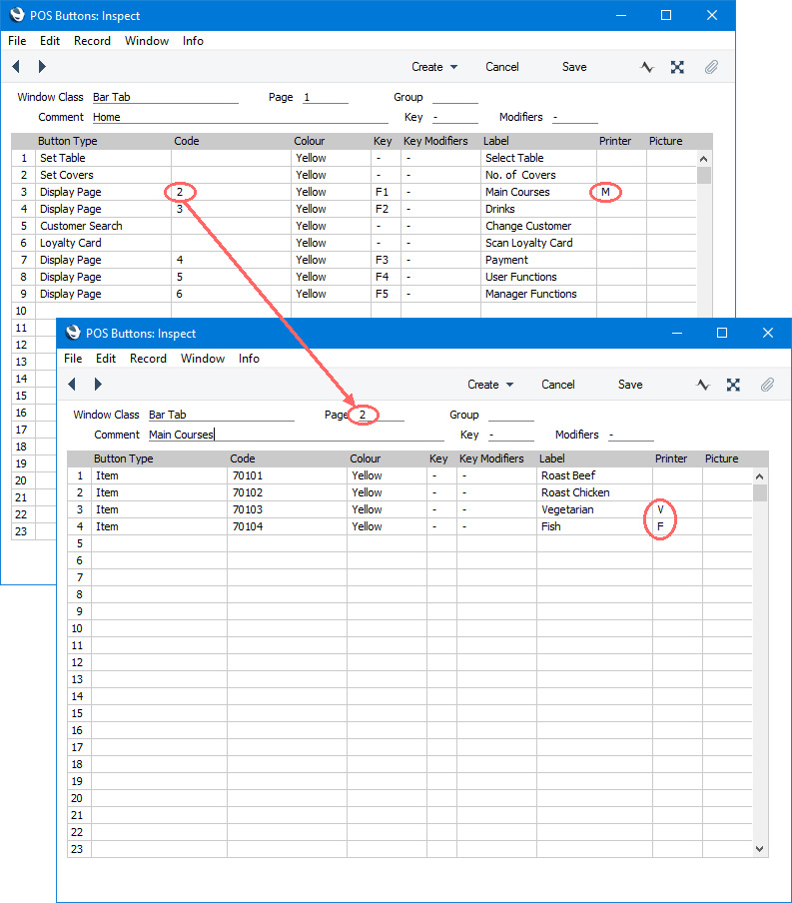
Task: Open paperclip attachments in front Main Courses window
Action: click(767, 385)
